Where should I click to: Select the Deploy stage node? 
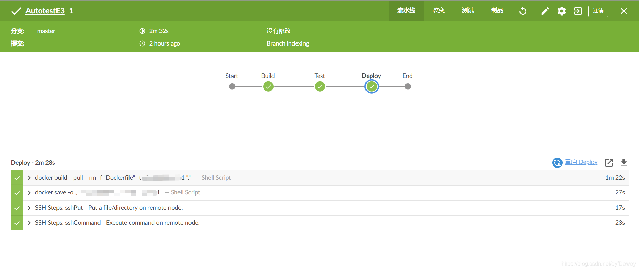click(x=371, y=87)
